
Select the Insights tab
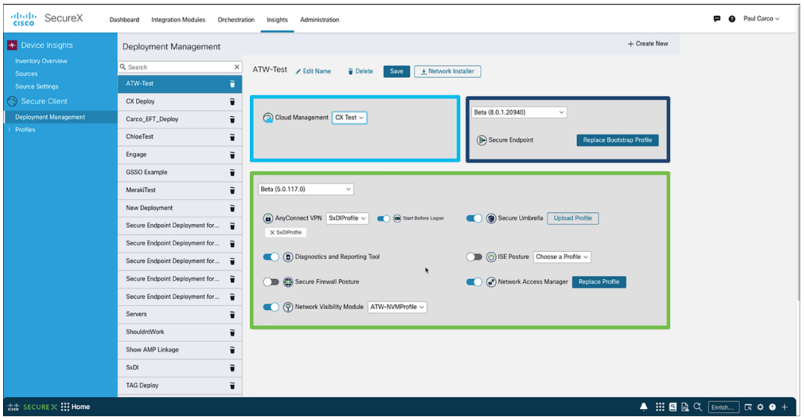(277, 20)
